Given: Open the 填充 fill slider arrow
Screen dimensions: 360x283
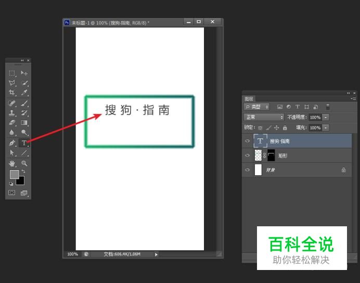Looking at the screenshot, I should coord(326,127).
